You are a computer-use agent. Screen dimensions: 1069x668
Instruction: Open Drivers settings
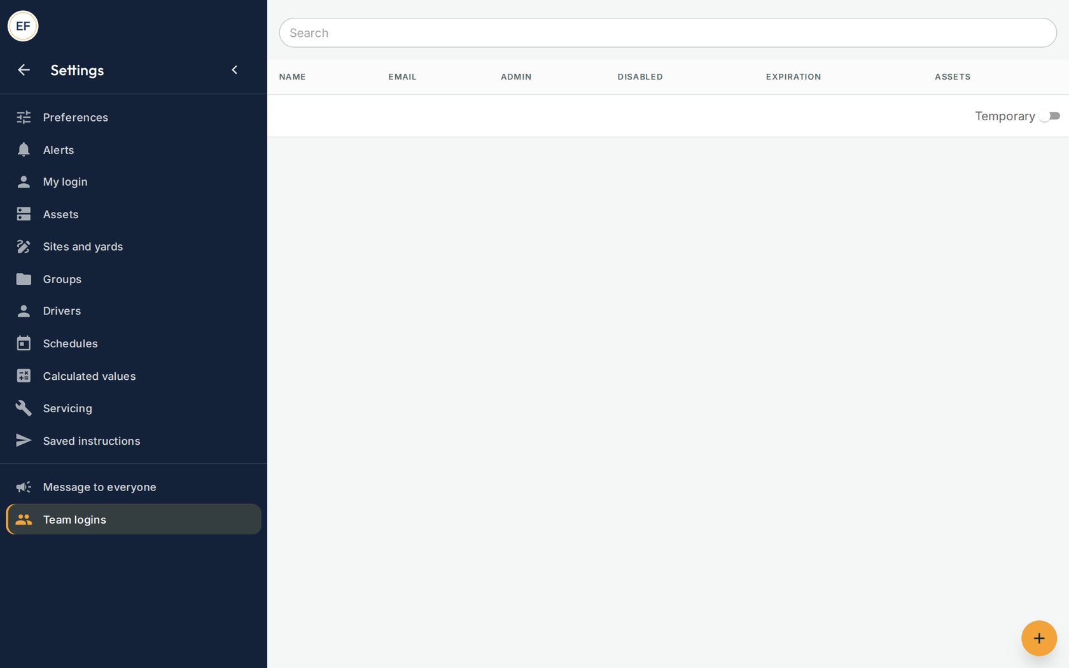click(x=134, y=311)
